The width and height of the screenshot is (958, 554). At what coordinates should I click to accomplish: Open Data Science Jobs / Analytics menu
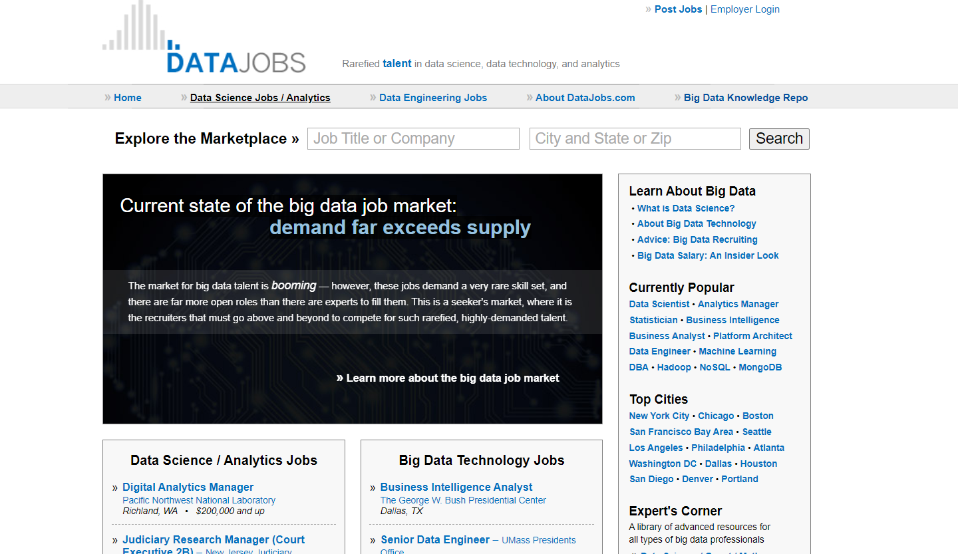coord(260,98)
